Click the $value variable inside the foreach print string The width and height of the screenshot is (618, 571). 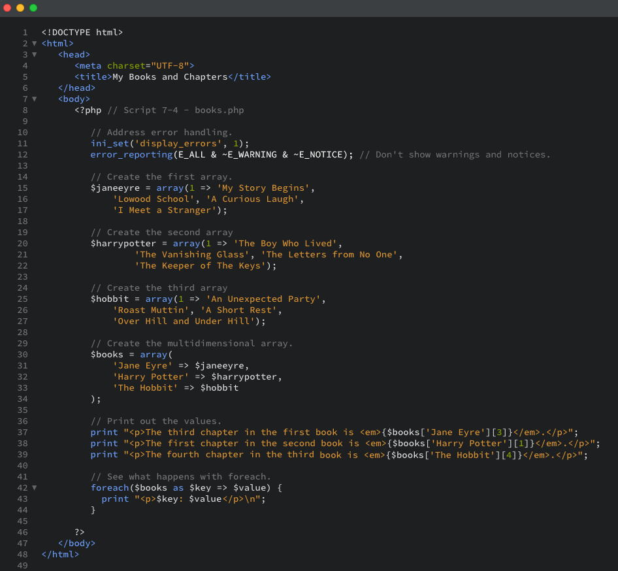205,499
